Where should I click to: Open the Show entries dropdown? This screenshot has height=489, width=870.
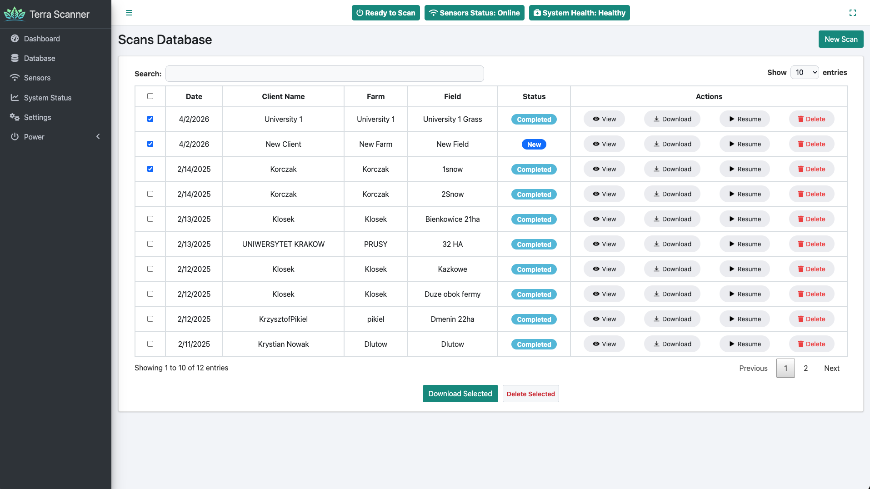pos(805,72)
